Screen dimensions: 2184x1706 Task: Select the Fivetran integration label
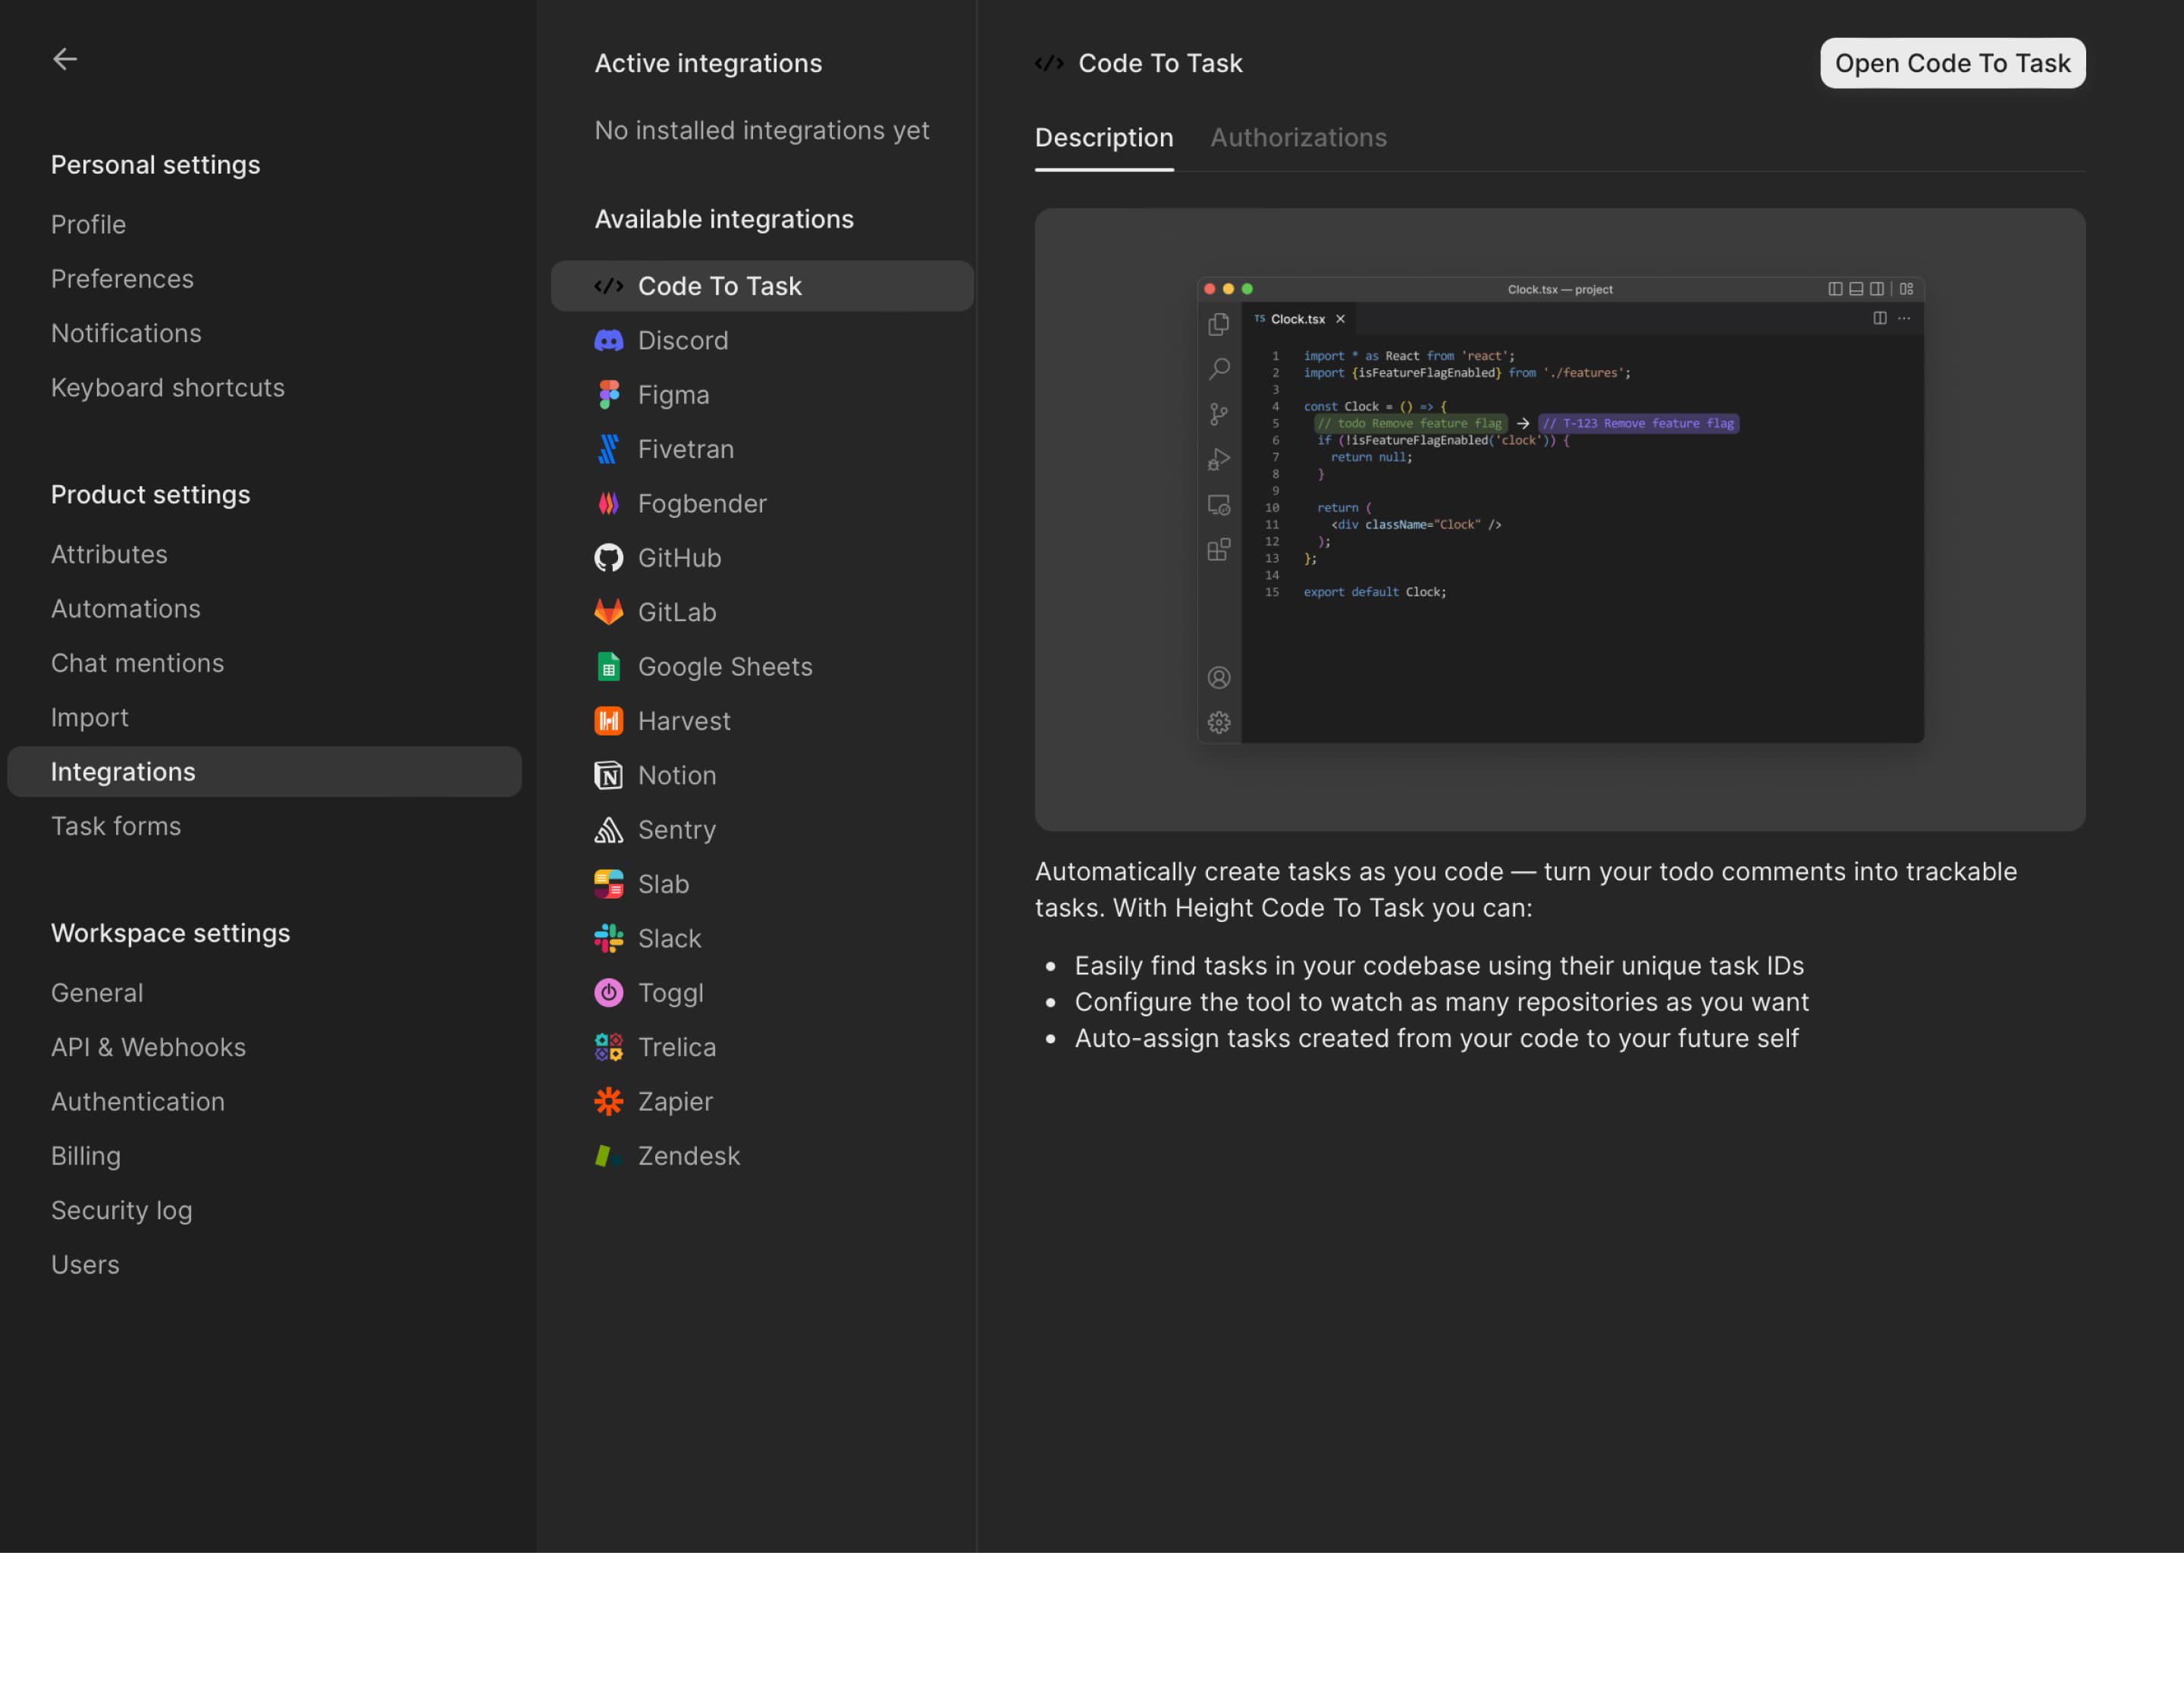686,449
